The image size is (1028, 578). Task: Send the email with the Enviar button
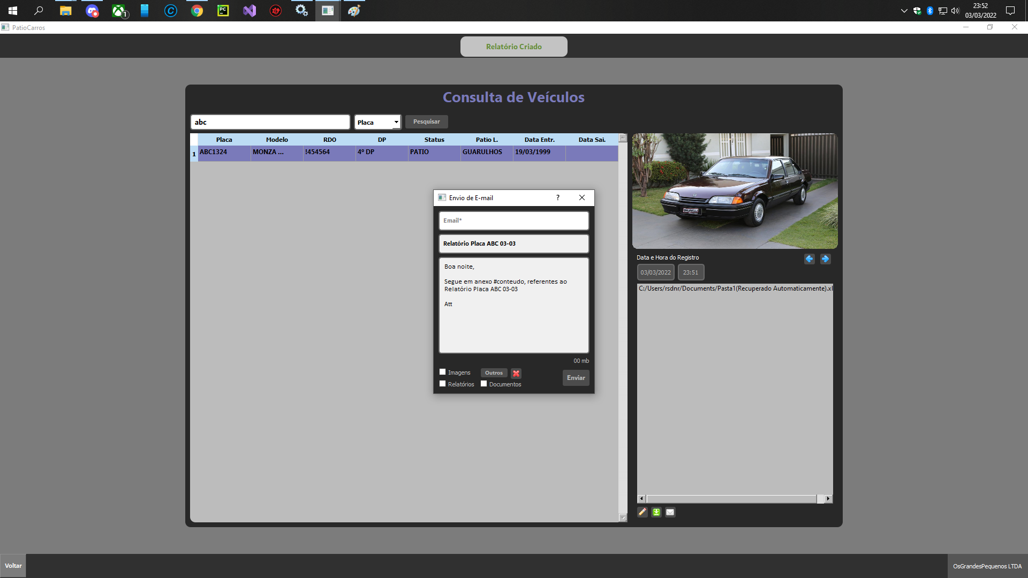576,378
